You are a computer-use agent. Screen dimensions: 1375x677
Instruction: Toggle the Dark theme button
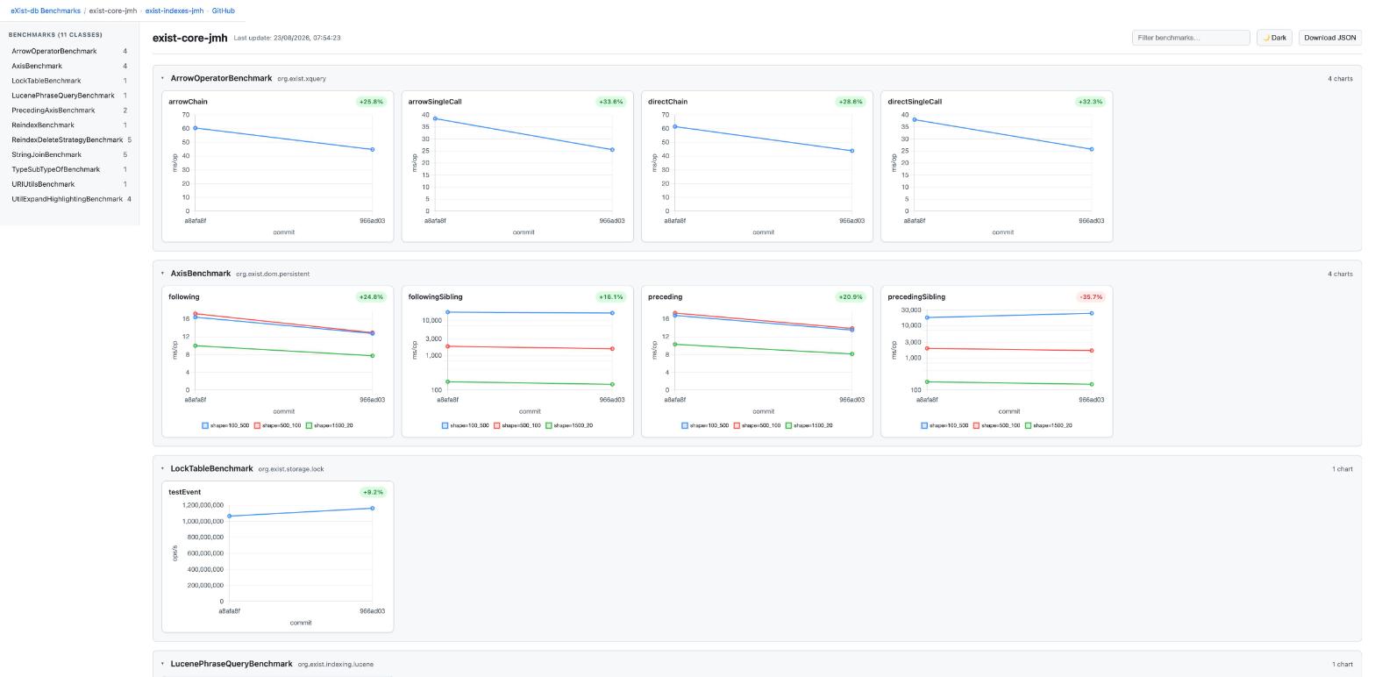tap(1274, 38)
